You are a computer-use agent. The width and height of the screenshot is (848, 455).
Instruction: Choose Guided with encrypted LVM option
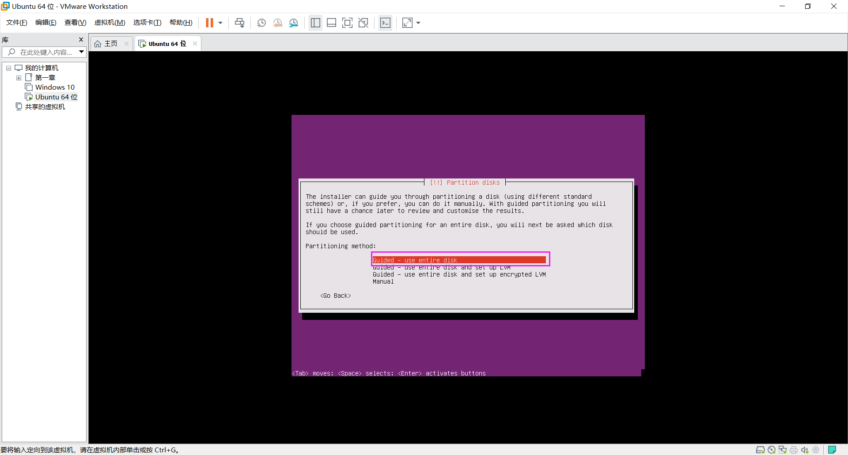click(459, 274)
